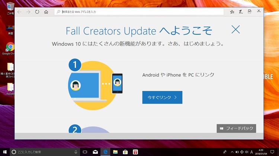Open the Action Center notifications icon

[272, 152]
